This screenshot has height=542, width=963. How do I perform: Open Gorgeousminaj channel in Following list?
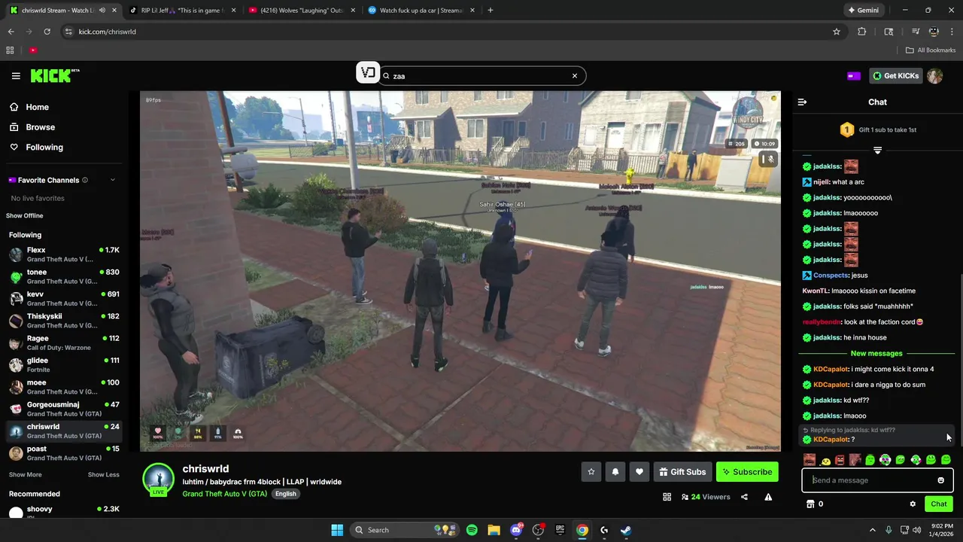63,409
